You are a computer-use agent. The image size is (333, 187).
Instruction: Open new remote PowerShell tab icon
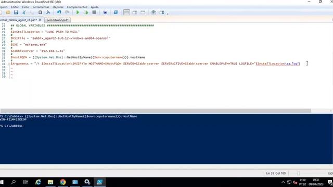(105, 12)
